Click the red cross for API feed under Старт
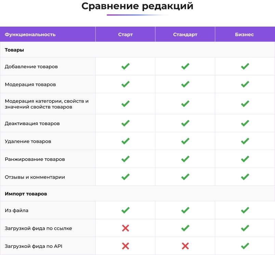This screenshot has height=255, width=275. [126, 246]
